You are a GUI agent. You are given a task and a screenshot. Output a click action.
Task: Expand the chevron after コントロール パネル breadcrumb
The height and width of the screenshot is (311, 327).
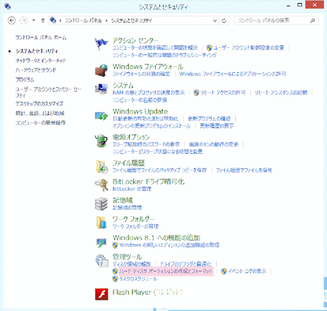coord(107,21)
